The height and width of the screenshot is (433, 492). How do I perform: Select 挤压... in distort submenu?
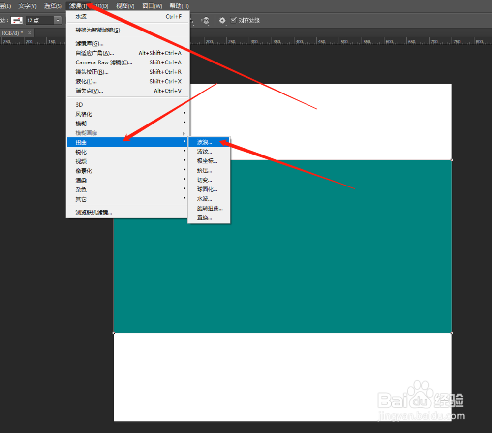pyautogui.click(x=209, y=170)
